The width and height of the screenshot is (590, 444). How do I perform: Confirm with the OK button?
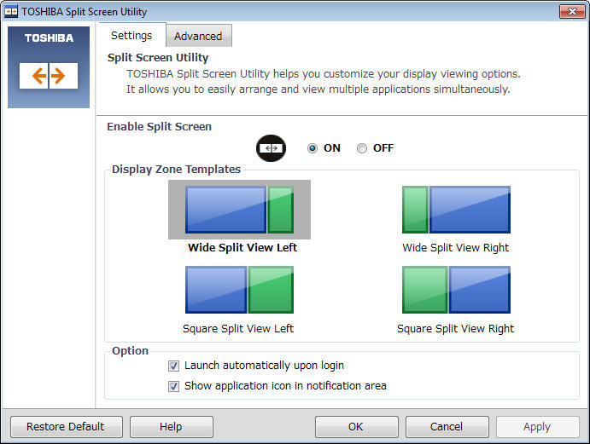tap(356, 427)
